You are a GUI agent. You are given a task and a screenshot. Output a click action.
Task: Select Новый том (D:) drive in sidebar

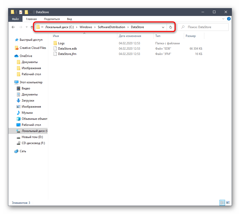(32, 137)
